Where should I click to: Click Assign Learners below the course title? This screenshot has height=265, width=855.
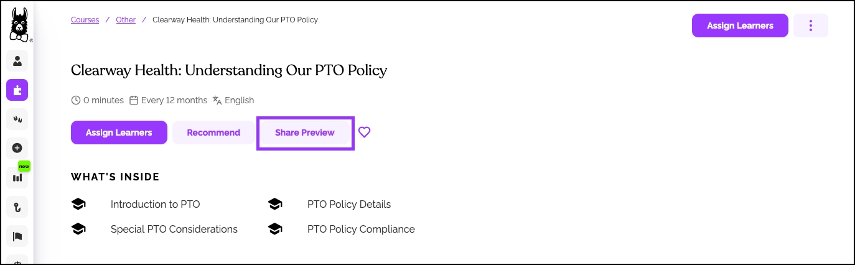point(119,132)
